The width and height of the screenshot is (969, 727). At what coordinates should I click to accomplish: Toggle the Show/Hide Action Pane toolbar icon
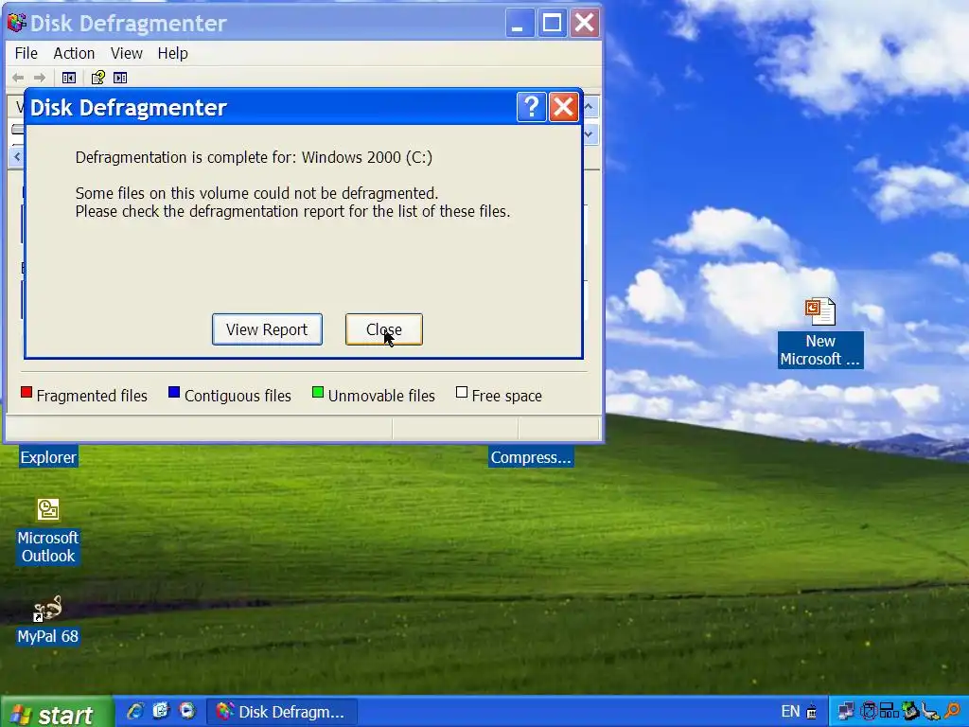tap(120, 78)
